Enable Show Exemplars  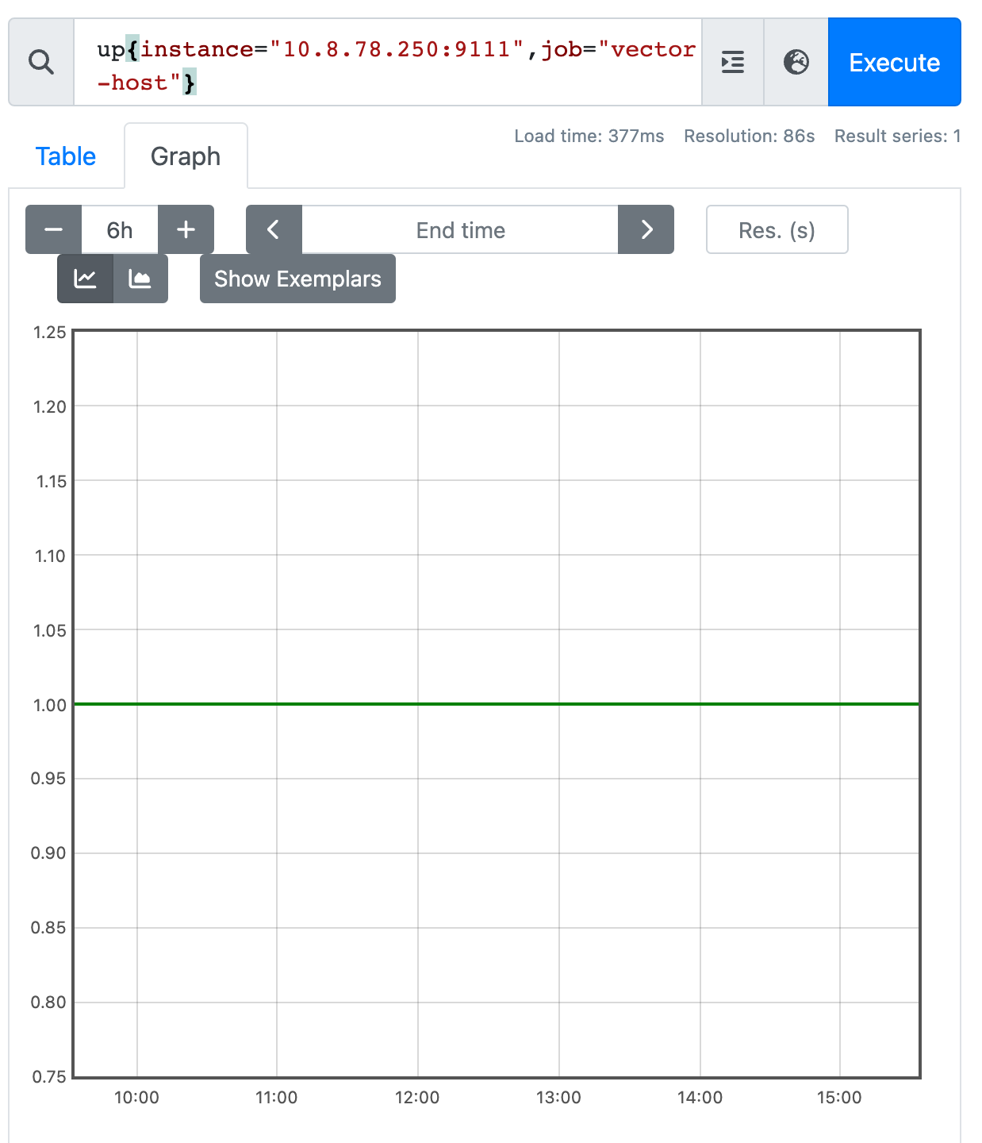(x=297, y=279)
